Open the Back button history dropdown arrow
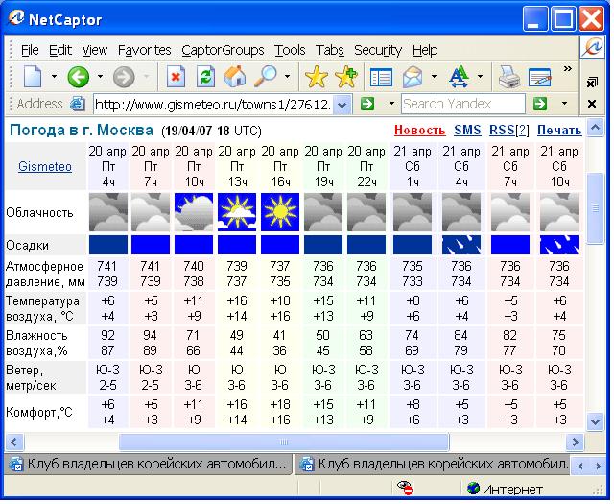 [99, 77]
